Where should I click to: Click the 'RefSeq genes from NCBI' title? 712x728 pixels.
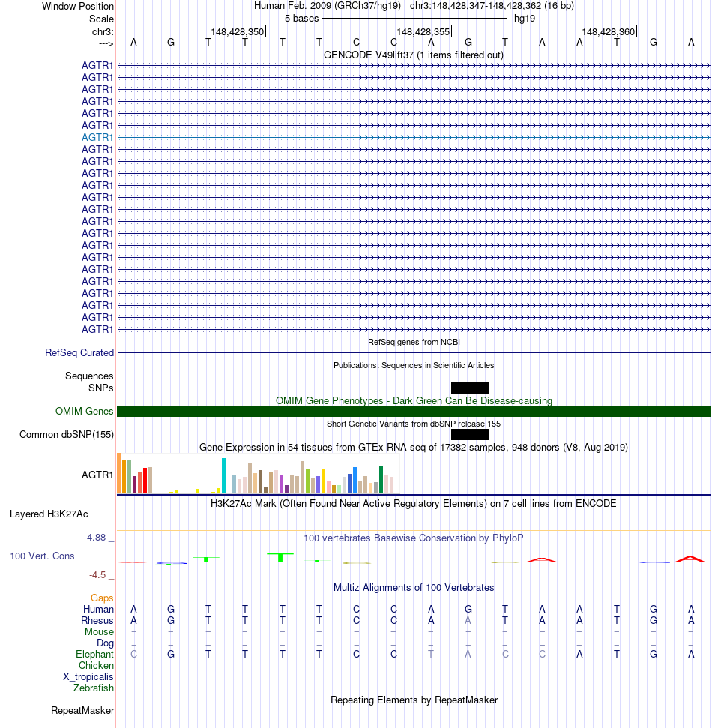click(414, 342)
